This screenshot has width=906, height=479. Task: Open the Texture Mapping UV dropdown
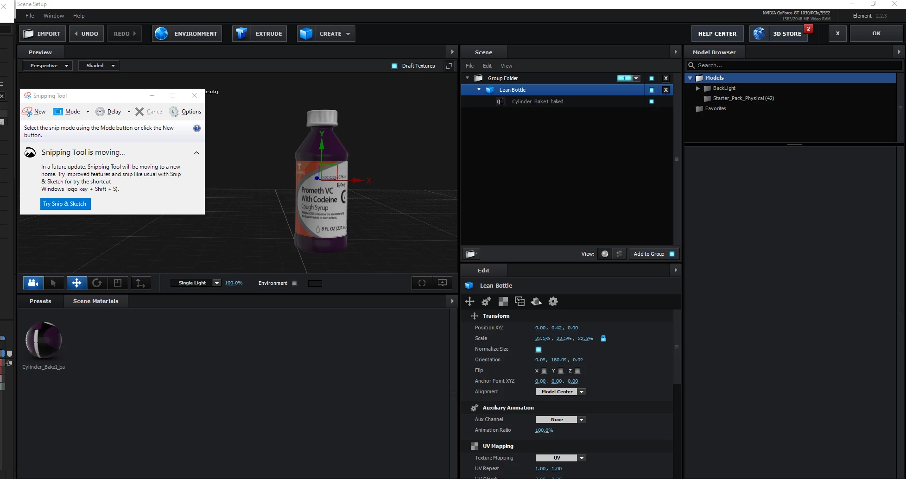(x=560, y=458)
